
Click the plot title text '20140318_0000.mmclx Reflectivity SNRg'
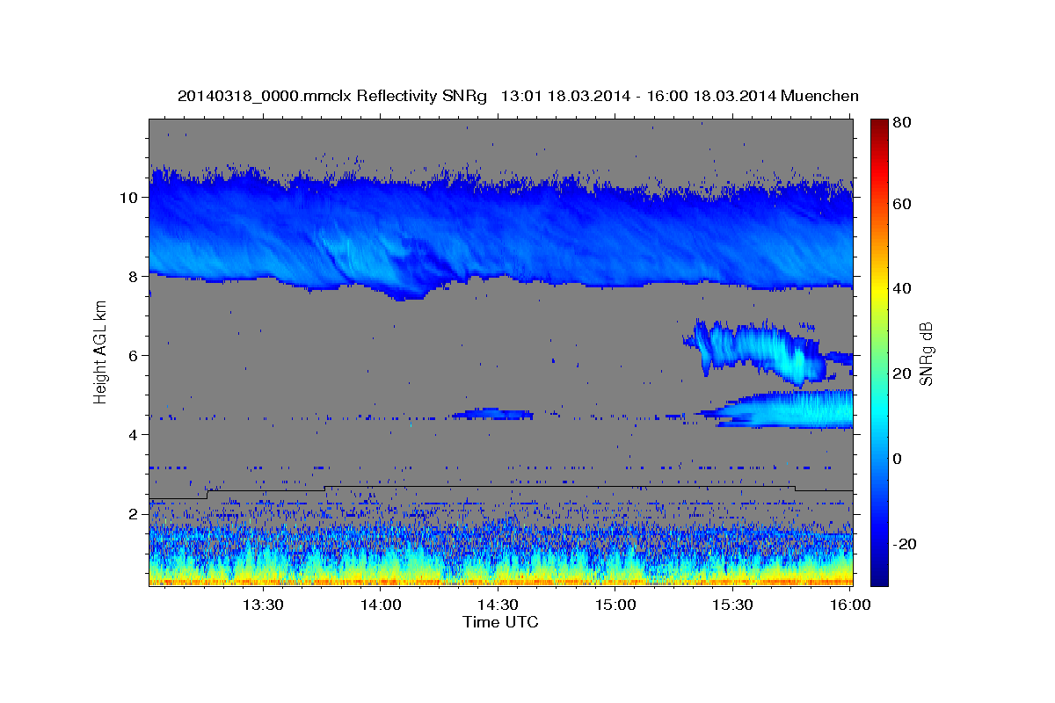point(332,96)
